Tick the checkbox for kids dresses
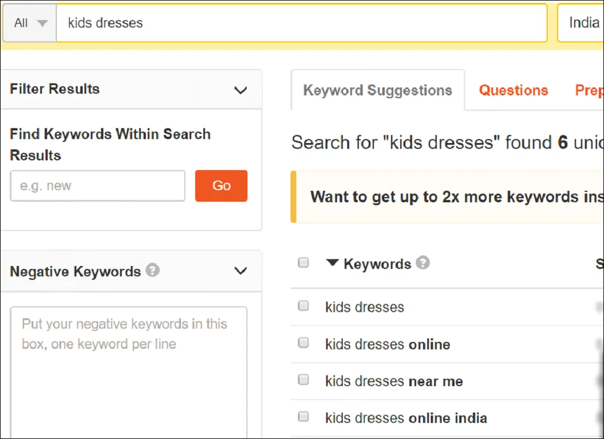Image resolution: width=604 pixels, height=439 pixels. pyautogui.click(x=303, y=306)
